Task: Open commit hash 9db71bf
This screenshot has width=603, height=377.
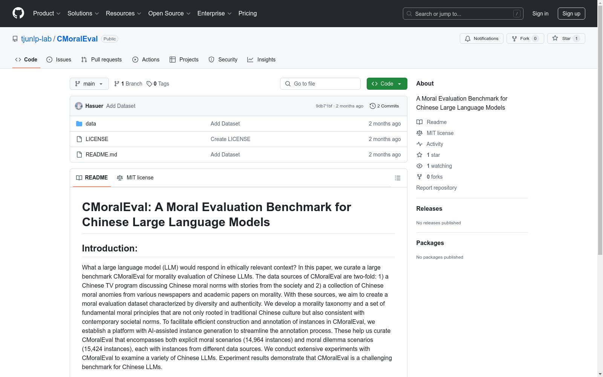Action: click(324, 106)
